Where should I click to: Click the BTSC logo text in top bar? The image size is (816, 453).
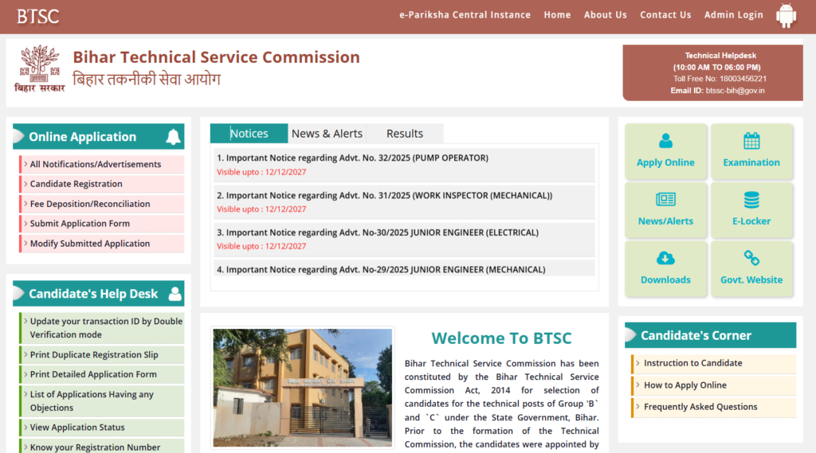37,16
